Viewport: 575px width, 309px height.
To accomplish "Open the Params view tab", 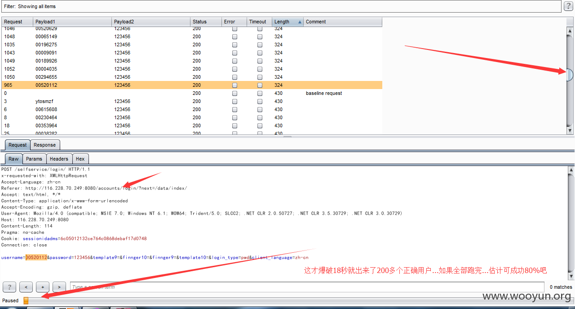I will tap(34, 159).
